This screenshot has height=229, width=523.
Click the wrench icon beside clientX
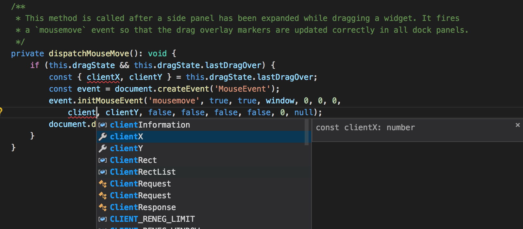[103, 137]
